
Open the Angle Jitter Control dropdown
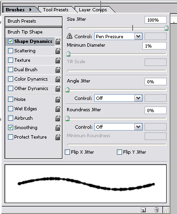(118, 98)
